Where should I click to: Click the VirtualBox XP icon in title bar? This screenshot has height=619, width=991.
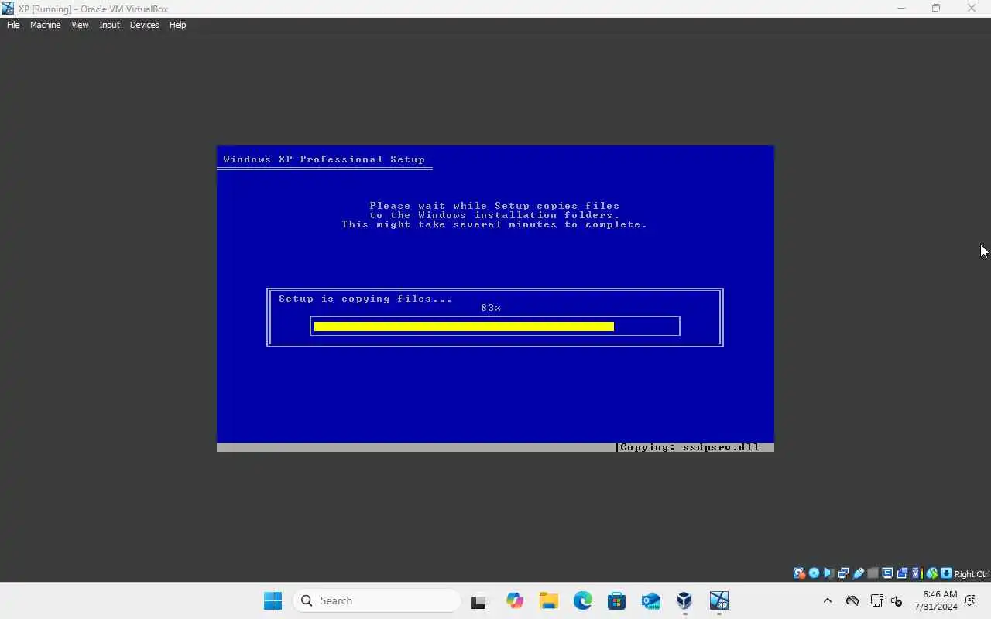point(8,9)
